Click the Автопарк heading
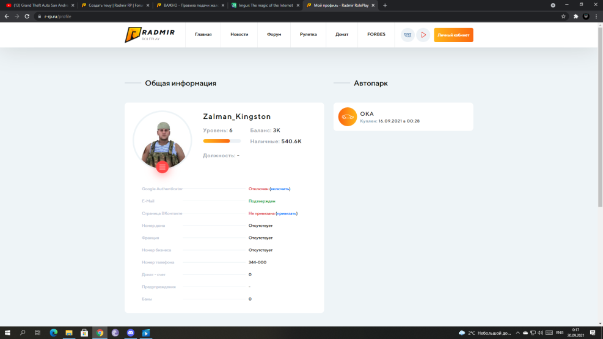The height and width of the screenshot is (339, 603). click(371, 84)
